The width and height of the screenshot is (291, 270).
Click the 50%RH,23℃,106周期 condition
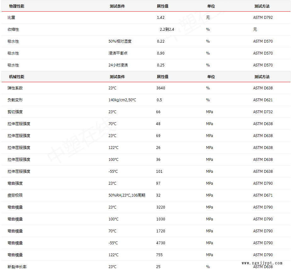[127, 195]
